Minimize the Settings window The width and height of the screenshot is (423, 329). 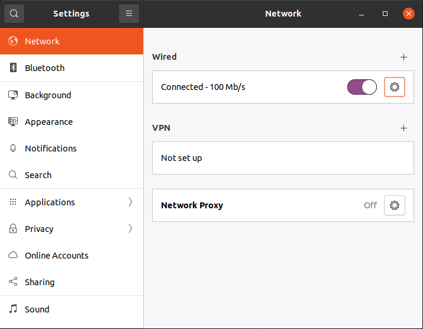361,14
